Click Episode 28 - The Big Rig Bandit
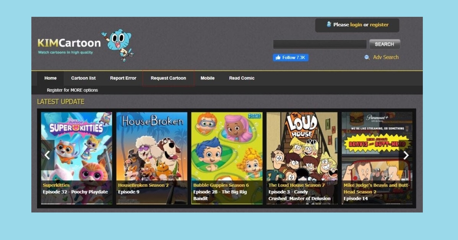 [x=220, y=195]
